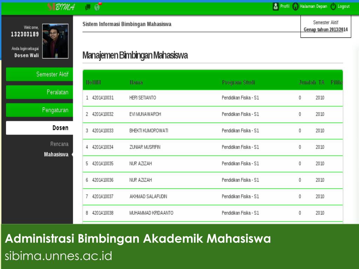
Task: Click the Dosen Wali profile photo
Action: (x=55, y=41)
